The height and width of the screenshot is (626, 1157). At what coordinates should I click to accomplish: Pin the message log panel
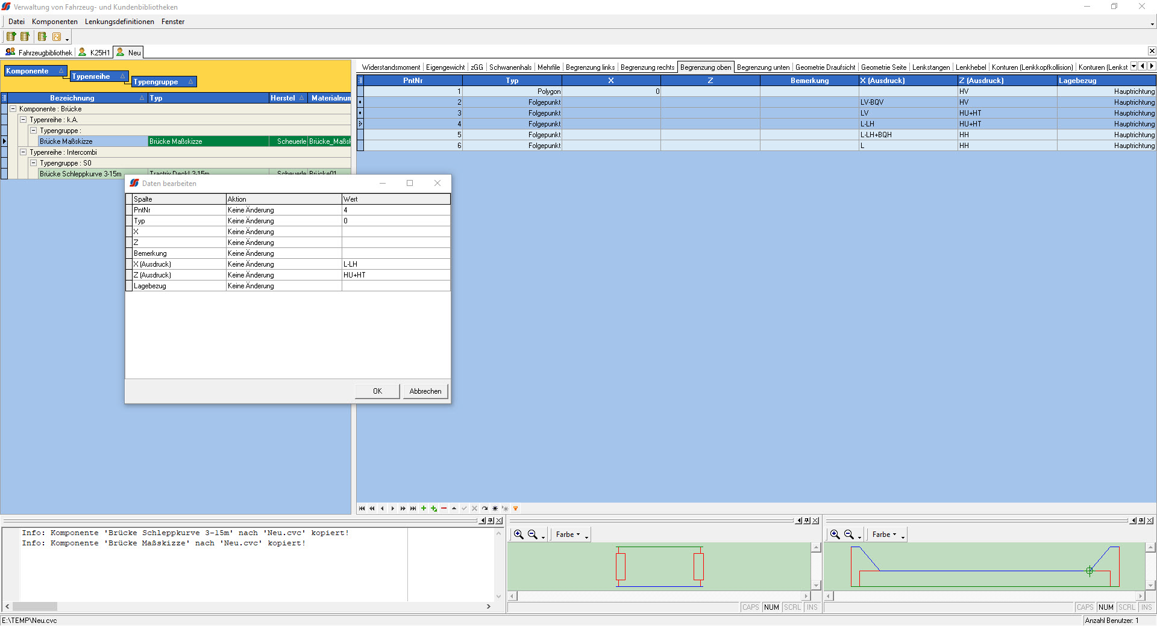click(491, 521)
